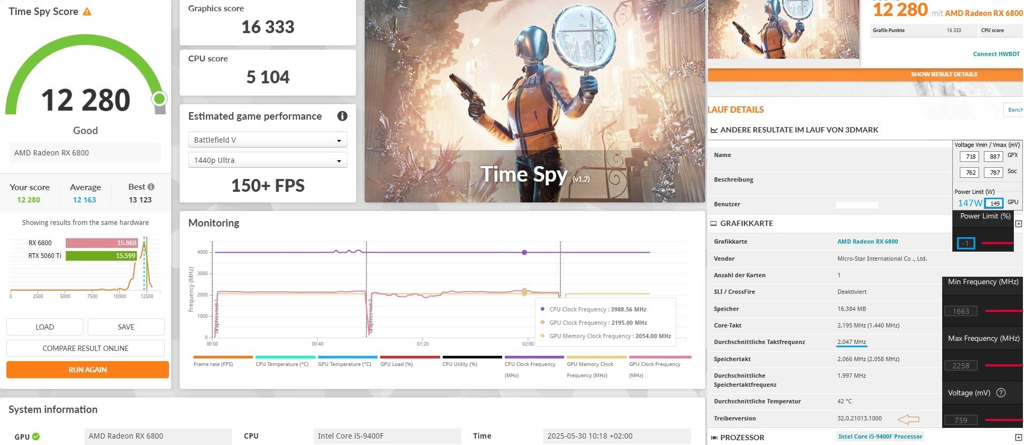
Task: Click the chart icon beside ANDERE RESULTATE IM LAUF
Action: pos(714,130)
